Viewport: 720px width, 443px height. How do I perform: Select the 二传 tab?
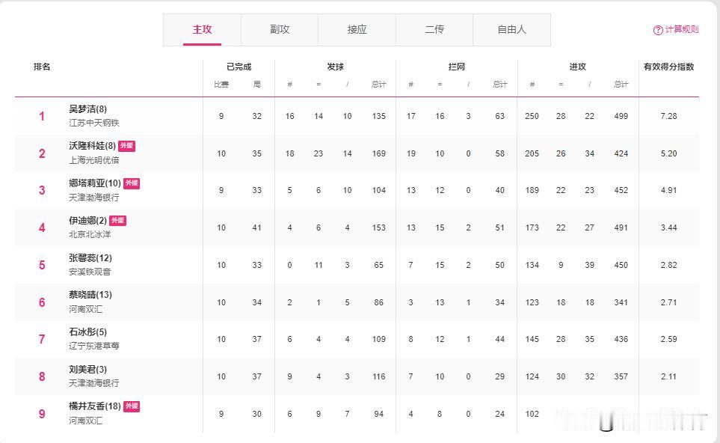(x=434, y=30)
